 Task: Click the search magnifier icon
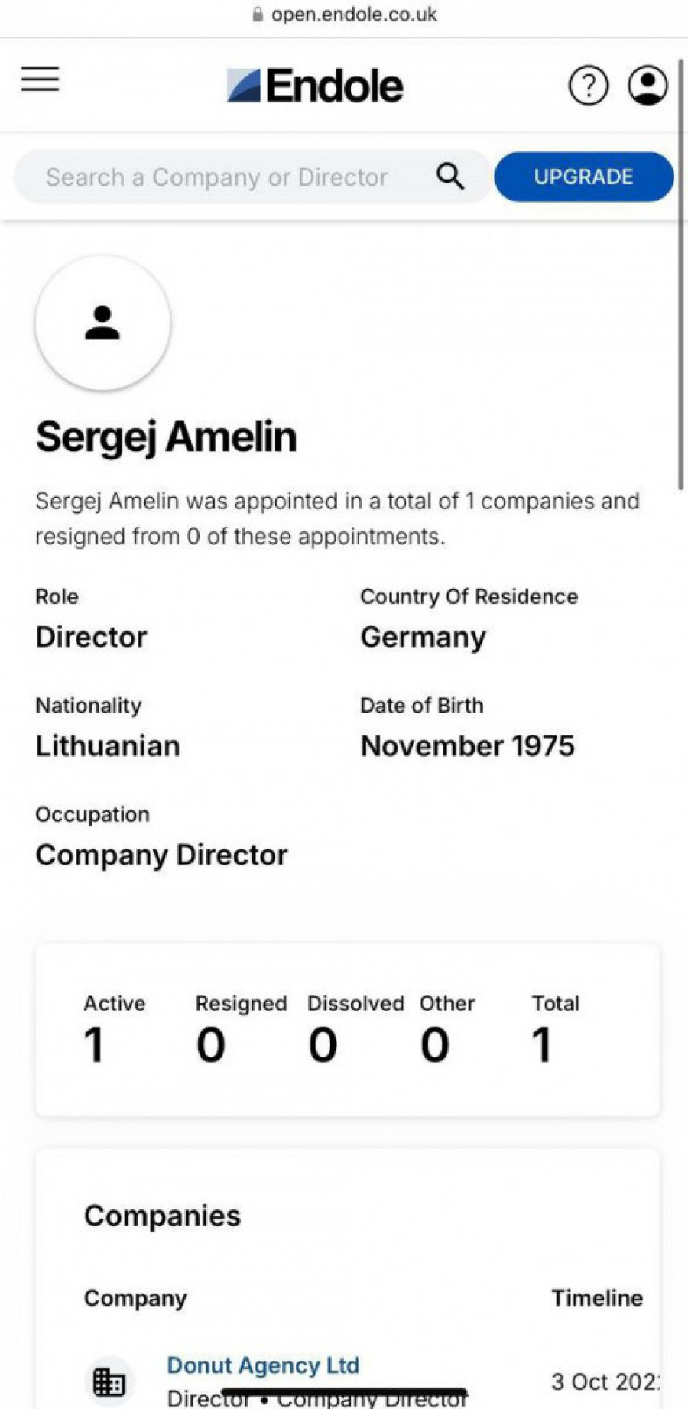click(x=450, y=177)
